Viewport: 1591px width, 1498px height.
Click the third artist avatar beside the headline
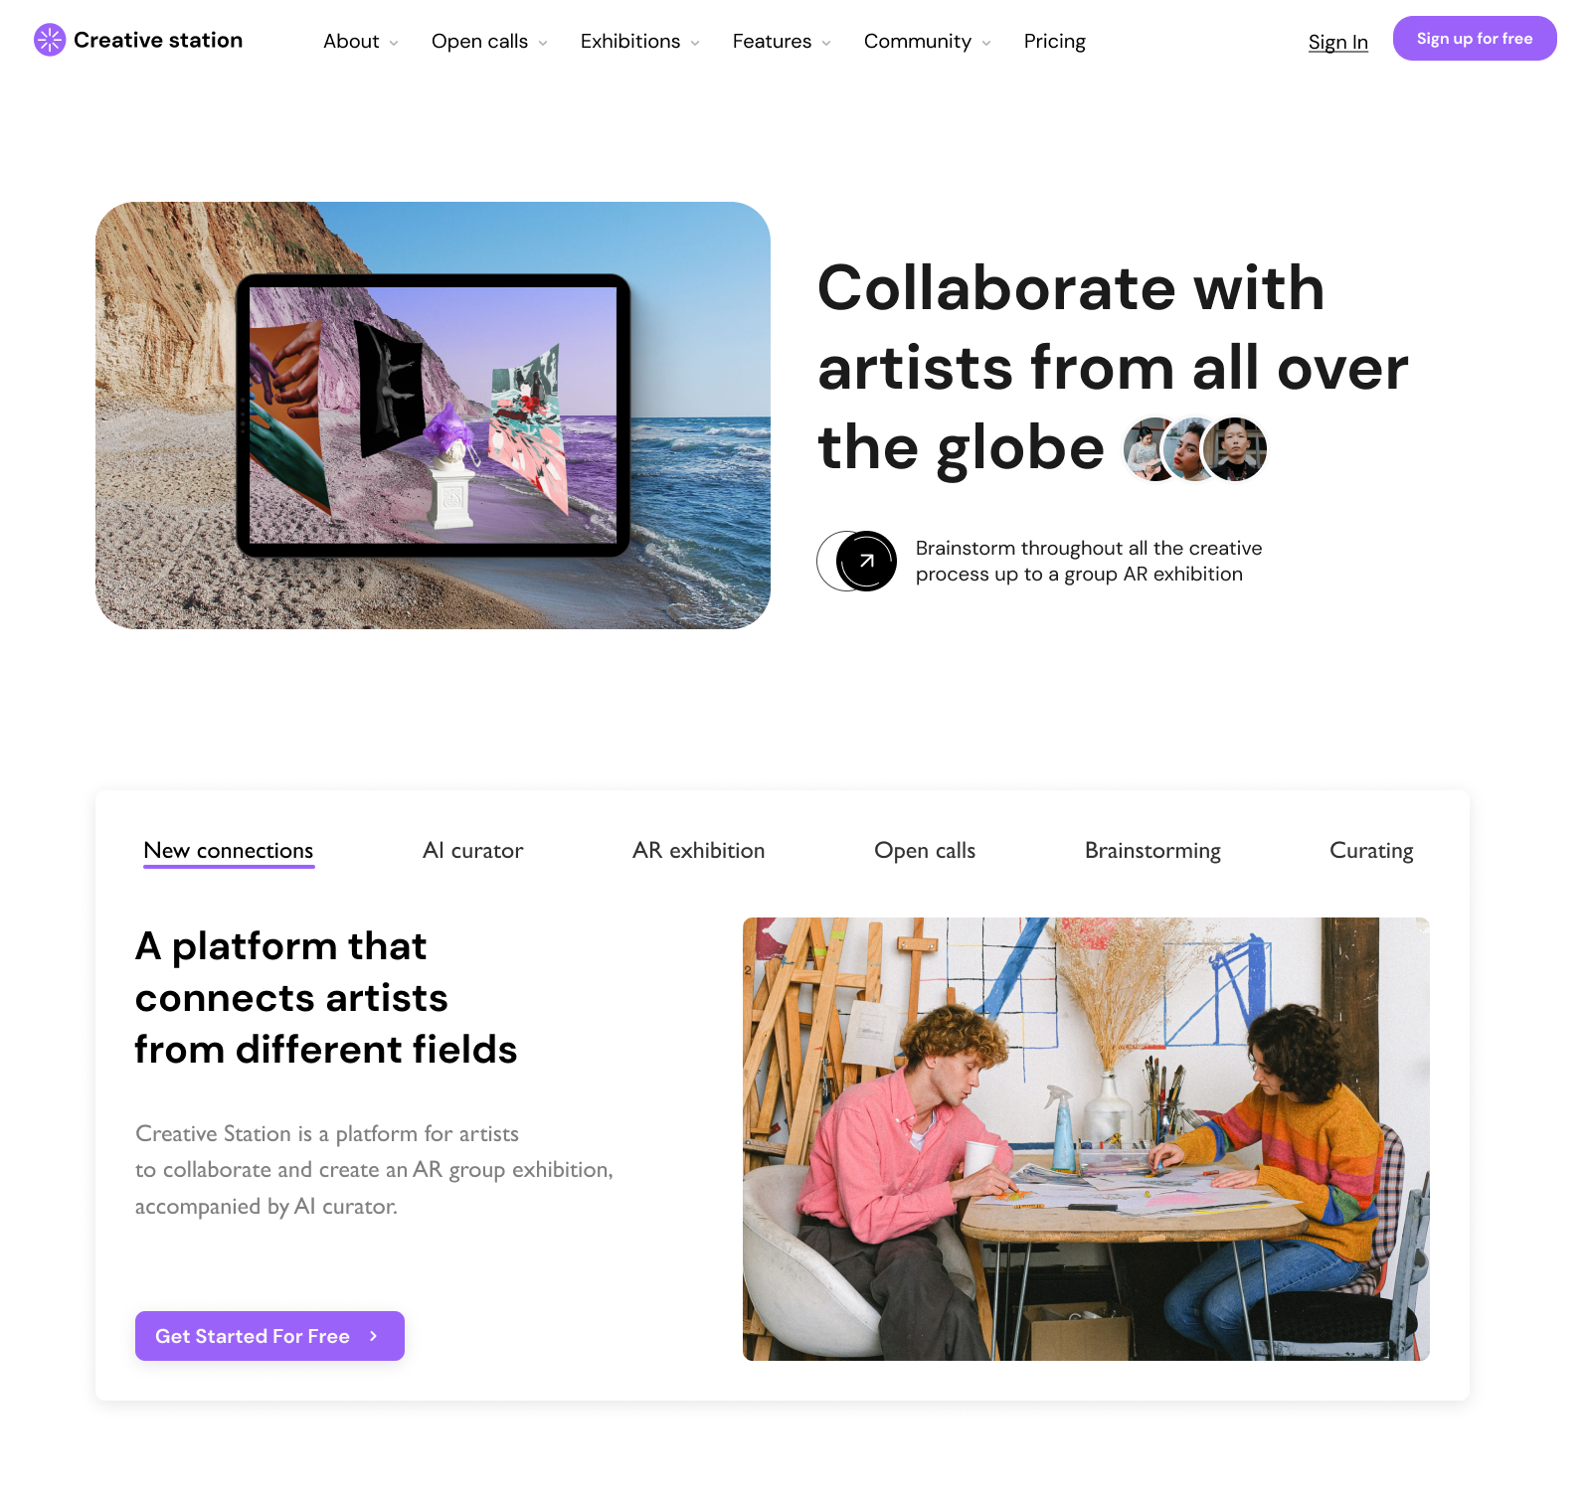1235,449
